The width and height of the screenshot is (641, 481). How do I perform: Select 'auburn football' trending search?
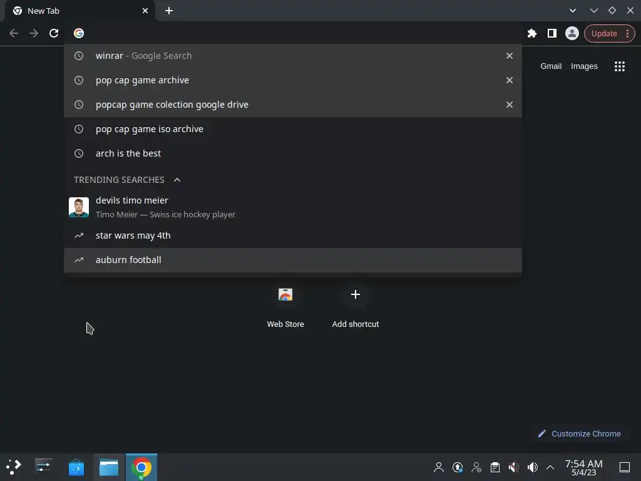[x=293, y=260]
